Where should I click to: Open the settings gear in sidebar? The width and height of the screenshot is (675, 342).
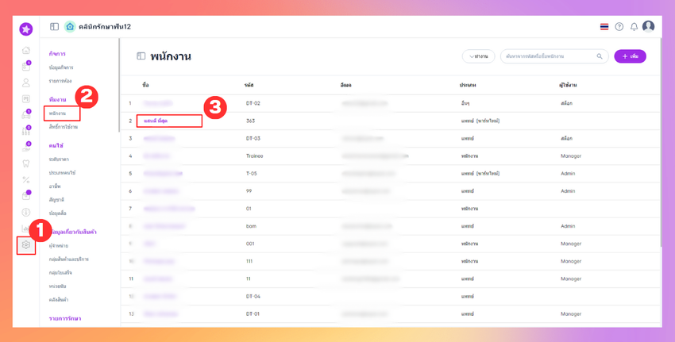(26, 244)
